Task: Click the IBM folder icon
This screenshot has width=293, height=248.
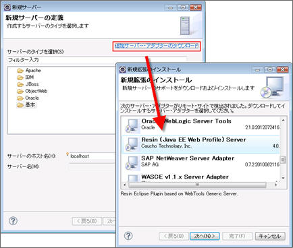Action: click(x=20, y=77)
